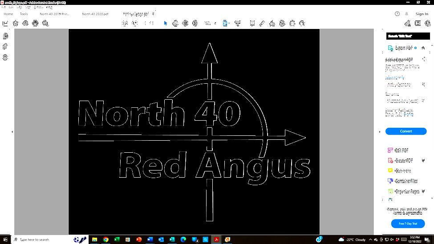Click the Zoom out minus icon
Image resolution: width=434 pixels, height=244 pixels.
pos(185,23)
